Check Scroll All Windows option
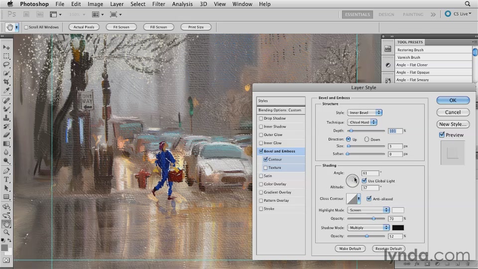Viewport: 478px width, 269px height. point(26,27)
